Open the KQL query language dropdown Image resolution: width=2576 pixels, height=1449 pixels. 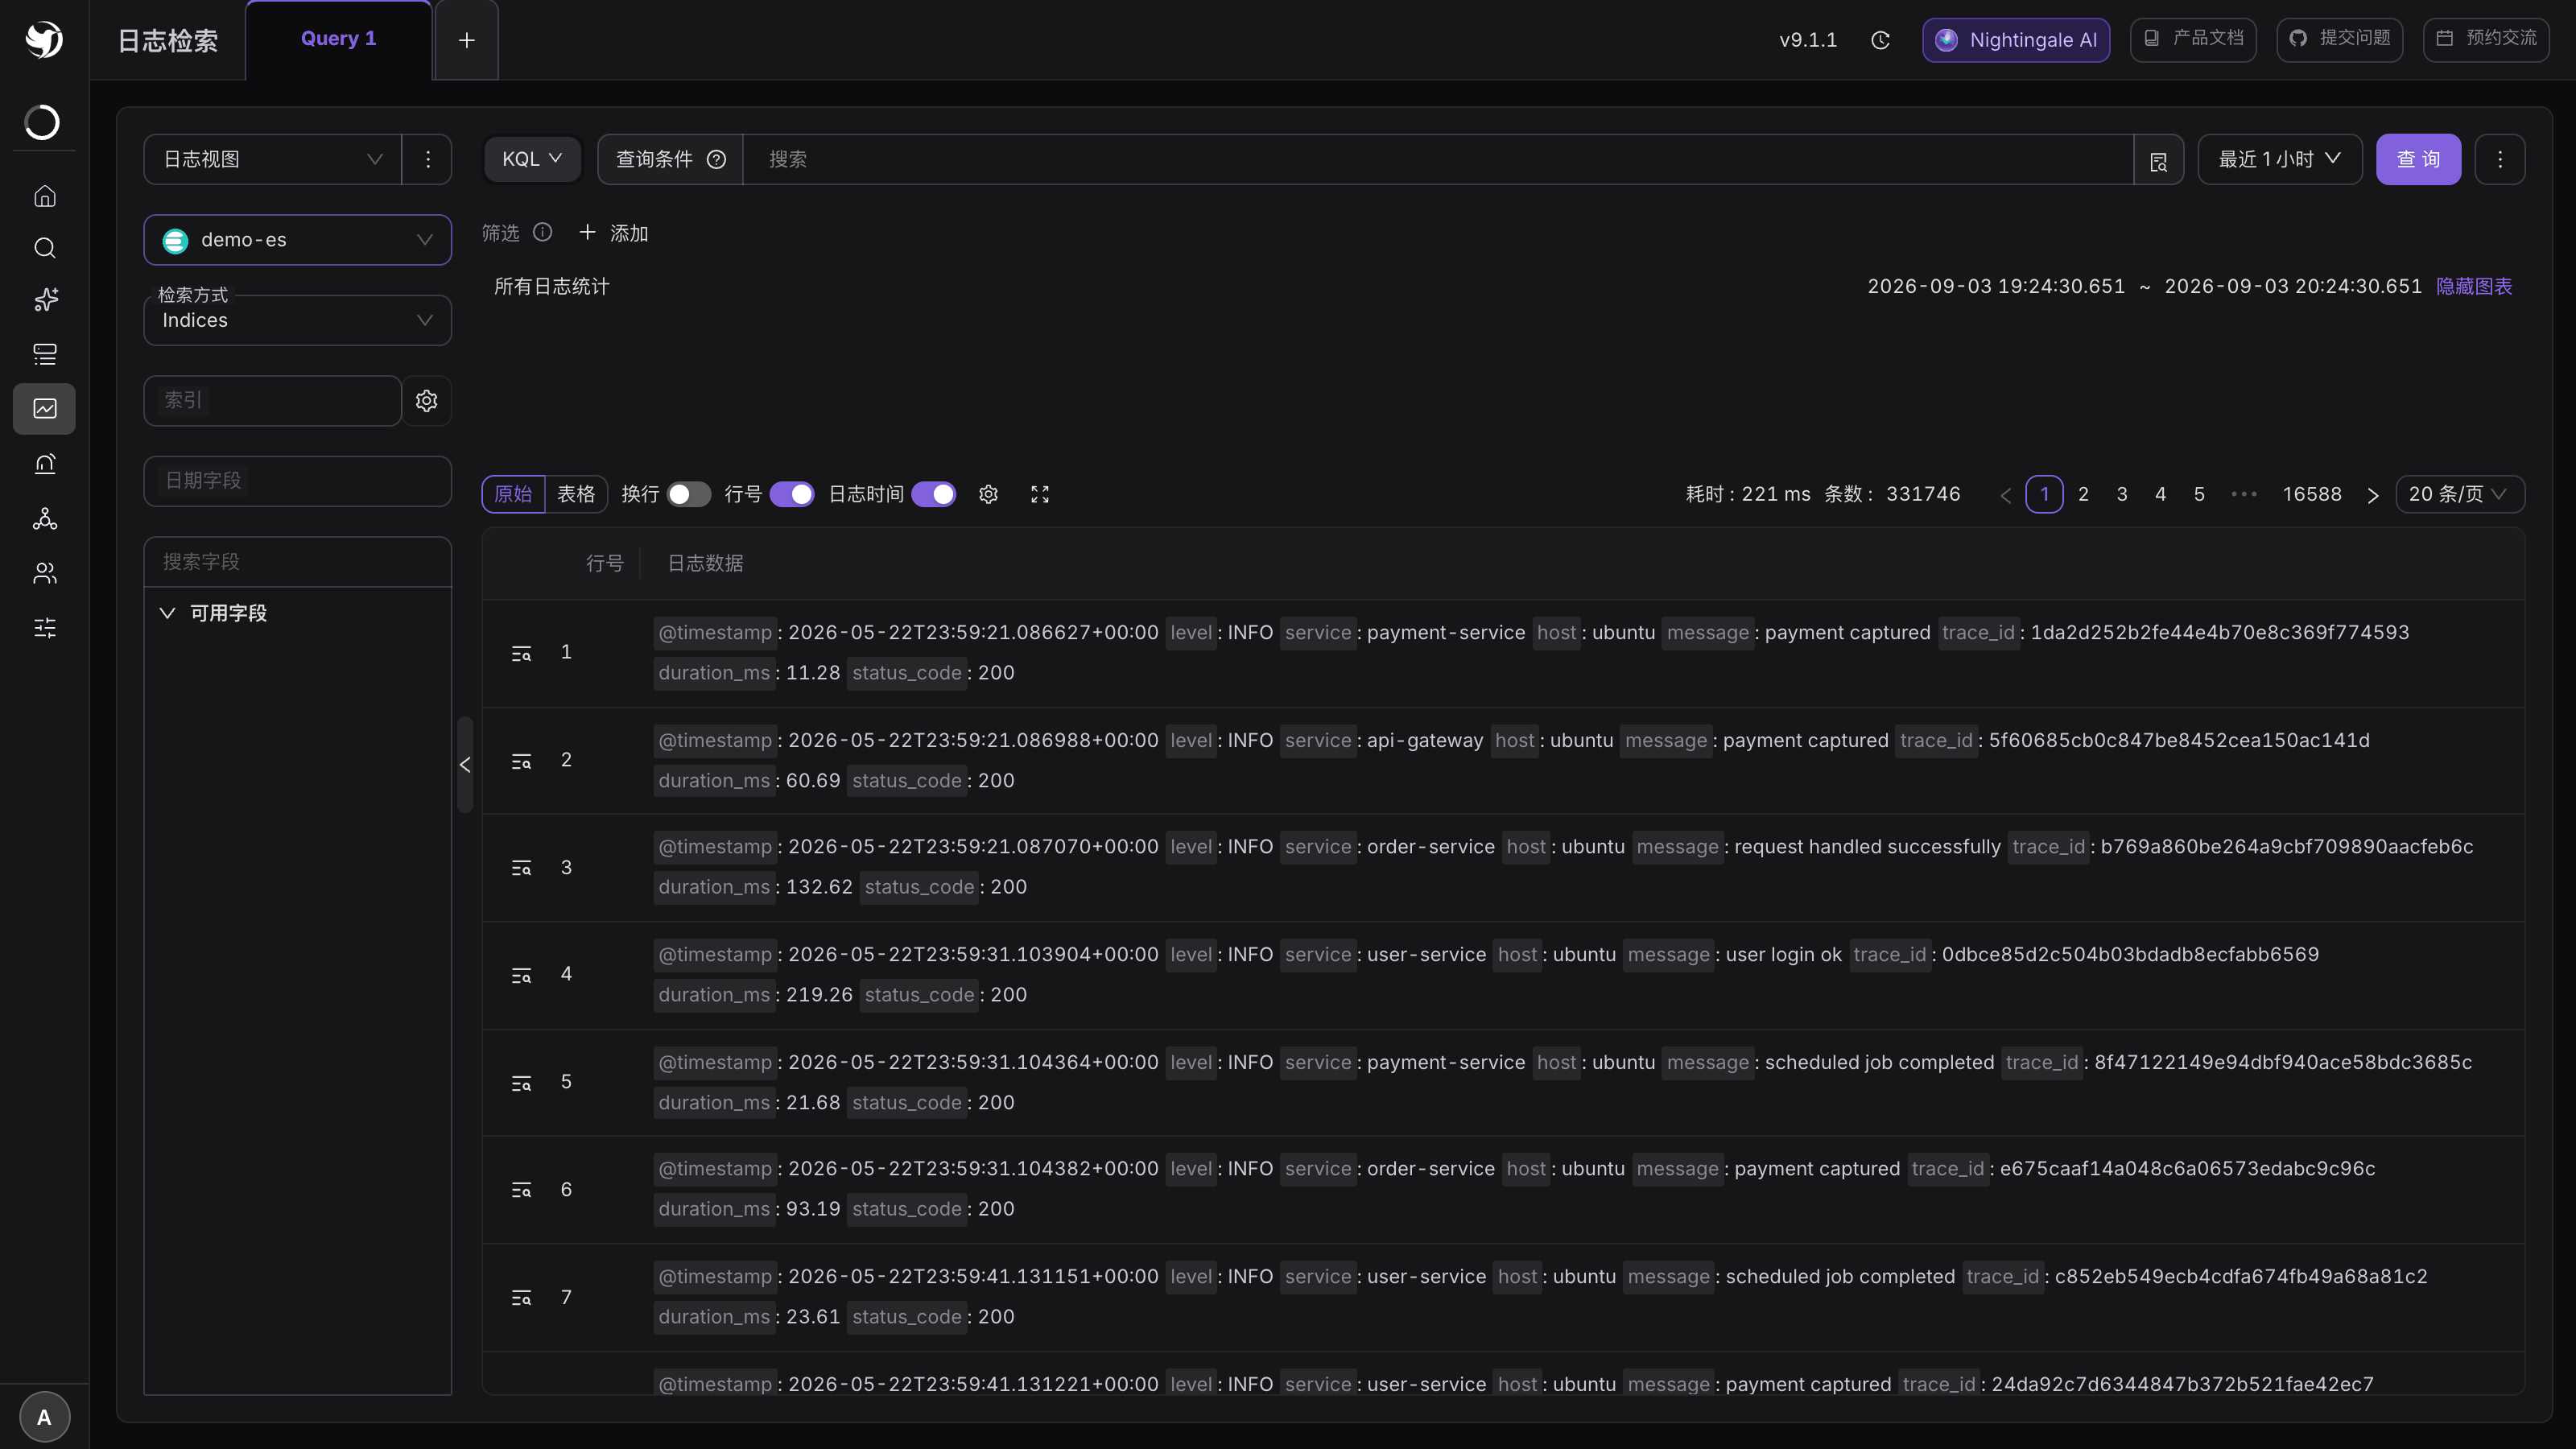point(532,160)
